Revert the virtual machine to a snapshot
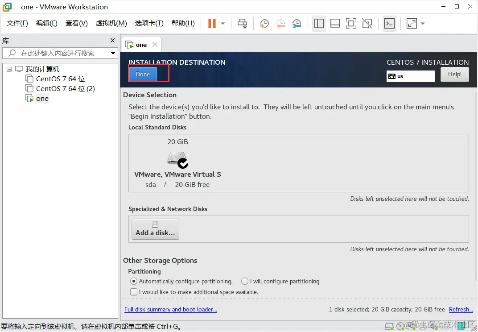The width and height of the screenshot is (478, 332). (280, 24)
